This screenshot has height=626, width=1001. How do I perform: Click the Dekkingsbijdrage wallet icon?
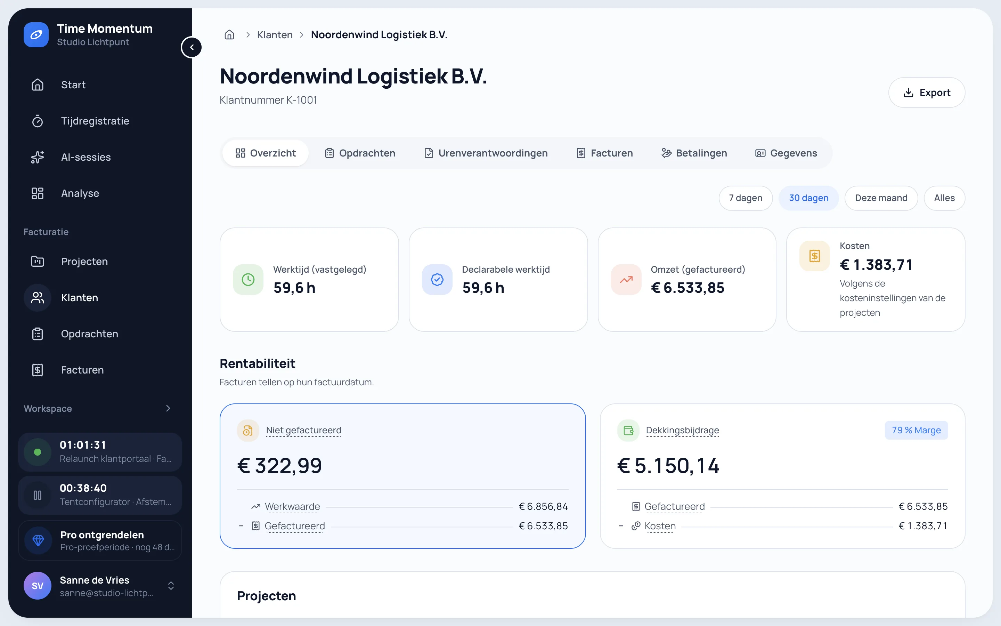(x=628, y=431)
